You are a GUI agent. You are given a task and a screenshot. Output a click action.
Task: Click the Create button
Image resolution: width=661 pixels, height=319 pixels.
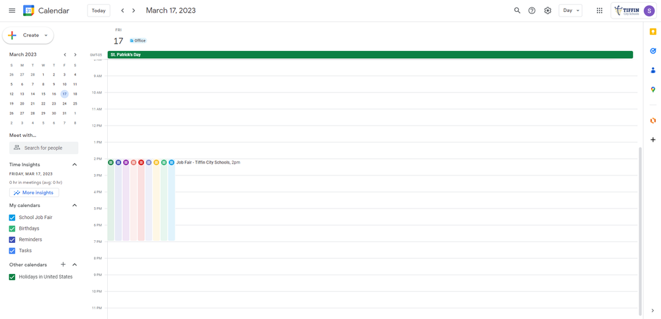point(28,35)
